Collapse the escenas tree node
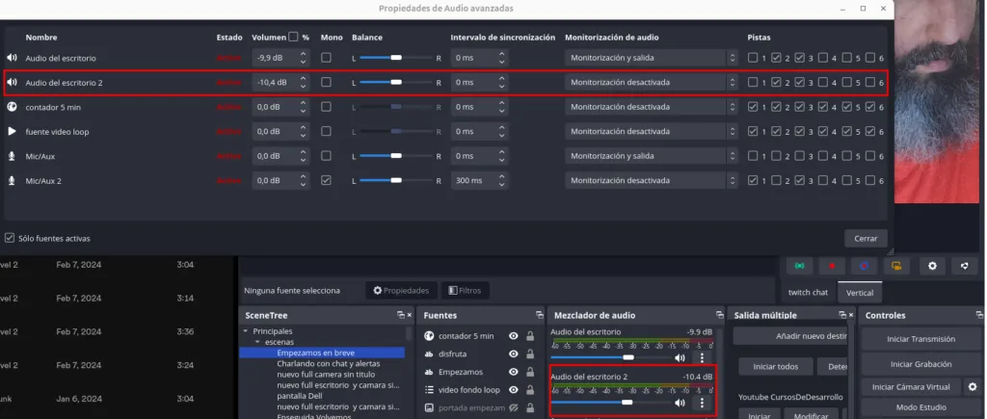This screenshot has height=419, width=987. 257,342
